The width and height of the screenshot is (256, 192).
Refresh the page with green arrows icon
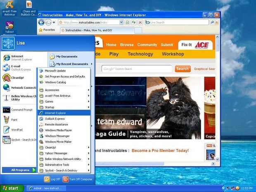134,22
